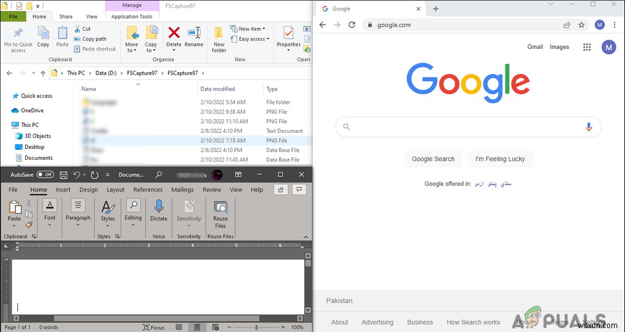The image size is (625, 332).
Task: Click Pin to Quick access in File Explorer
Action: tap(18, 39)
